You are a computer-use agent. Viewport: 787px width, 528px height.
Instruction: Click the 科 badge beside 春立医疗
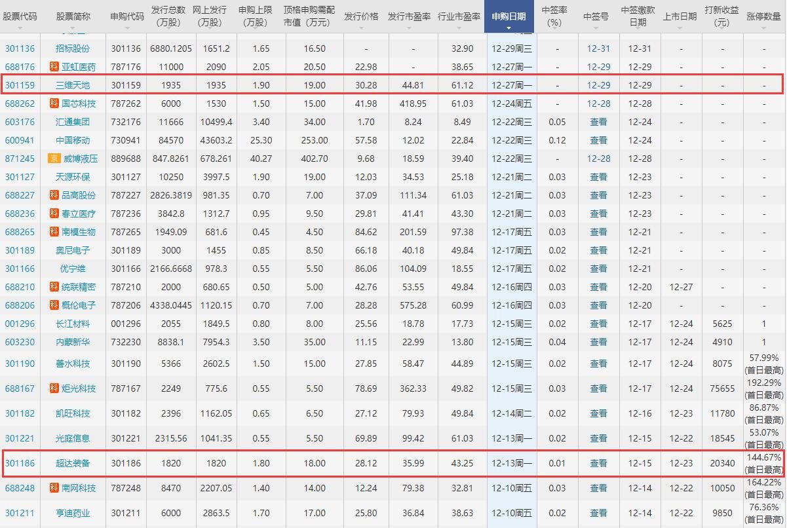[54, 214]
